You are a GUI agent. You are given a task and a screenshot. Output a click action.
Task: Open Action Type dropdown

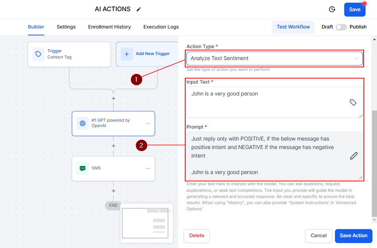click(274, 59)
